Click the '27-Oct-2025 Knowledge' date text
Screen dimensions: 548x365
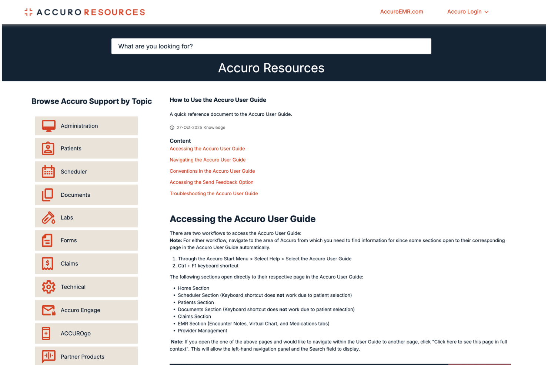(201, 128)
